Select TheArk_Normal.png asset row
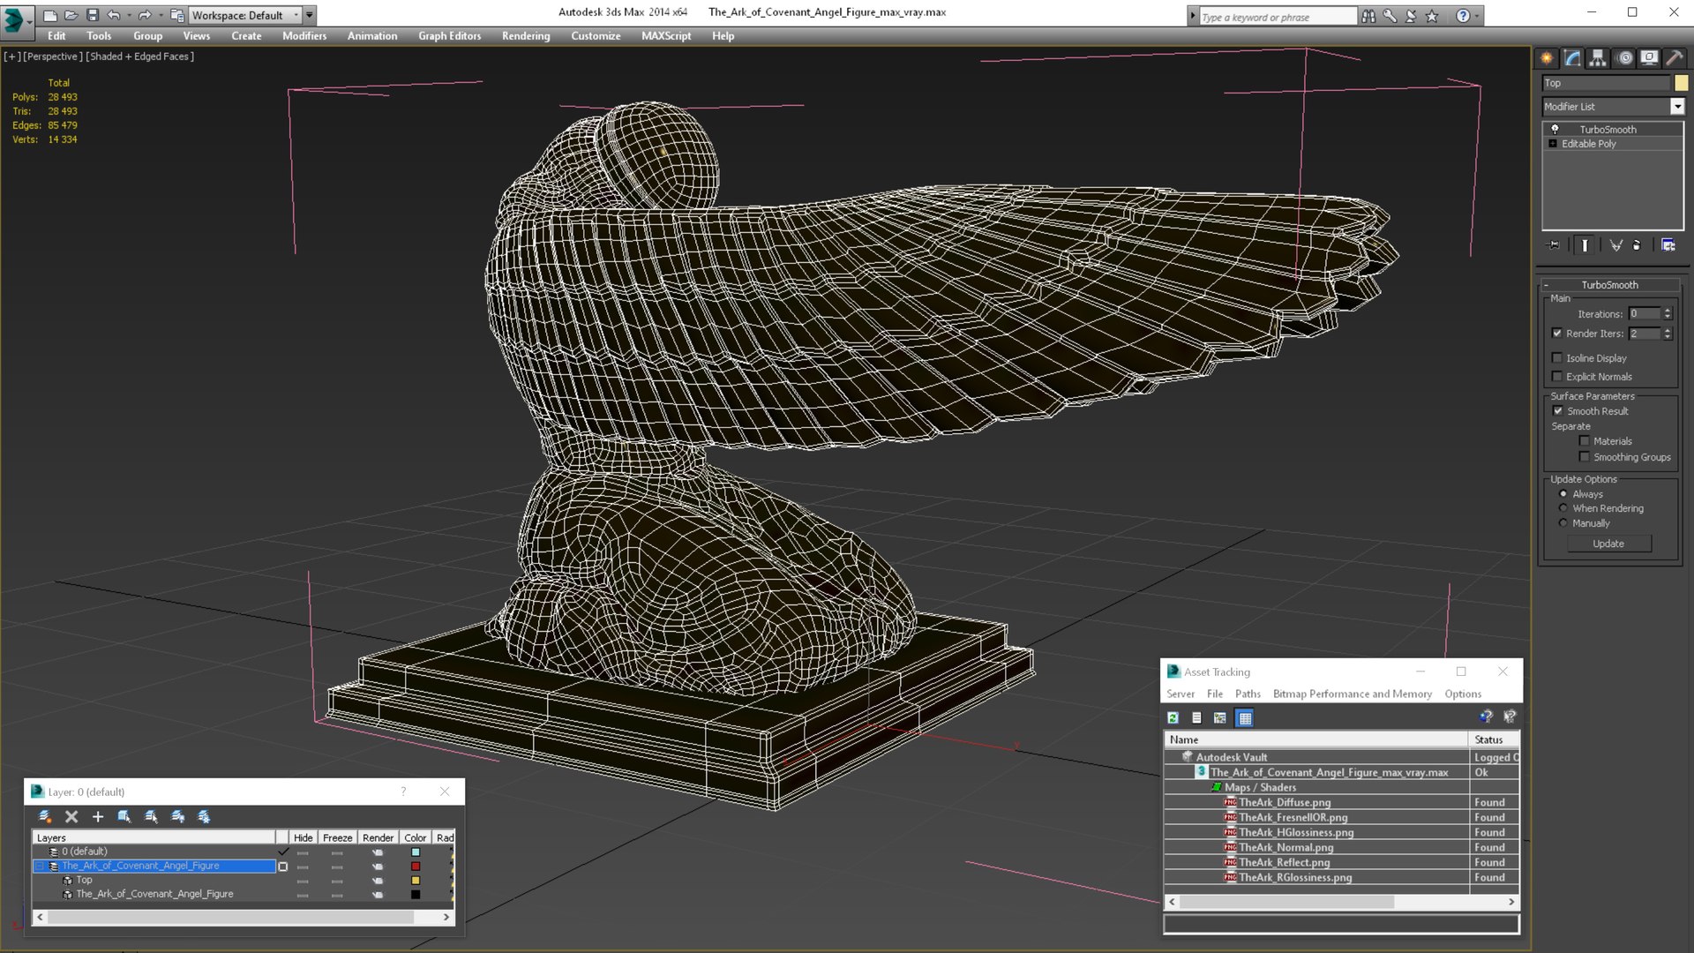Viewport: 1694px width, 953px height. tap(1341, 848)
